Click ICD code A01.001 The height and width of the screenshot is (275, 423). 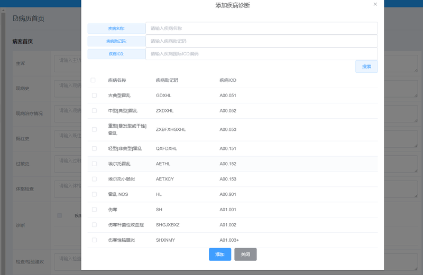[x=228, y=210]
